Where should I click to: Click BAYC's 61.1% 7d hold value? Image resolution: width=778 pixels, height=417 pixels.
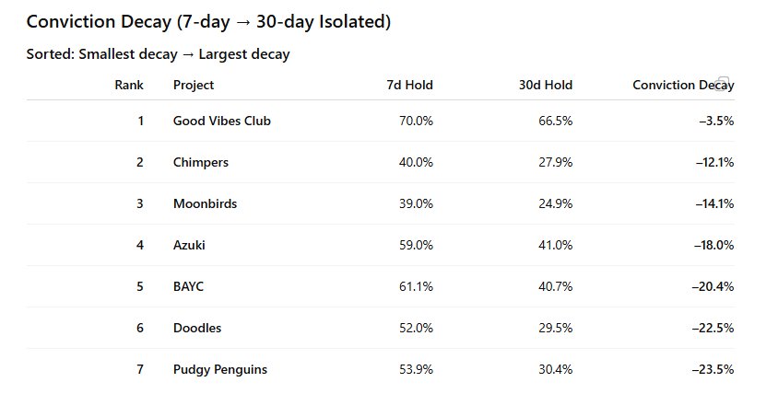click(x=416, y=286)
